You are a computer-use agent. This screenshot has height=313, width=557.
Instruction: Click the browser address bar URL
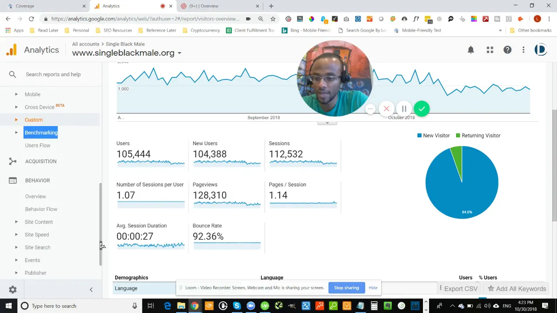tap(145, 19)
